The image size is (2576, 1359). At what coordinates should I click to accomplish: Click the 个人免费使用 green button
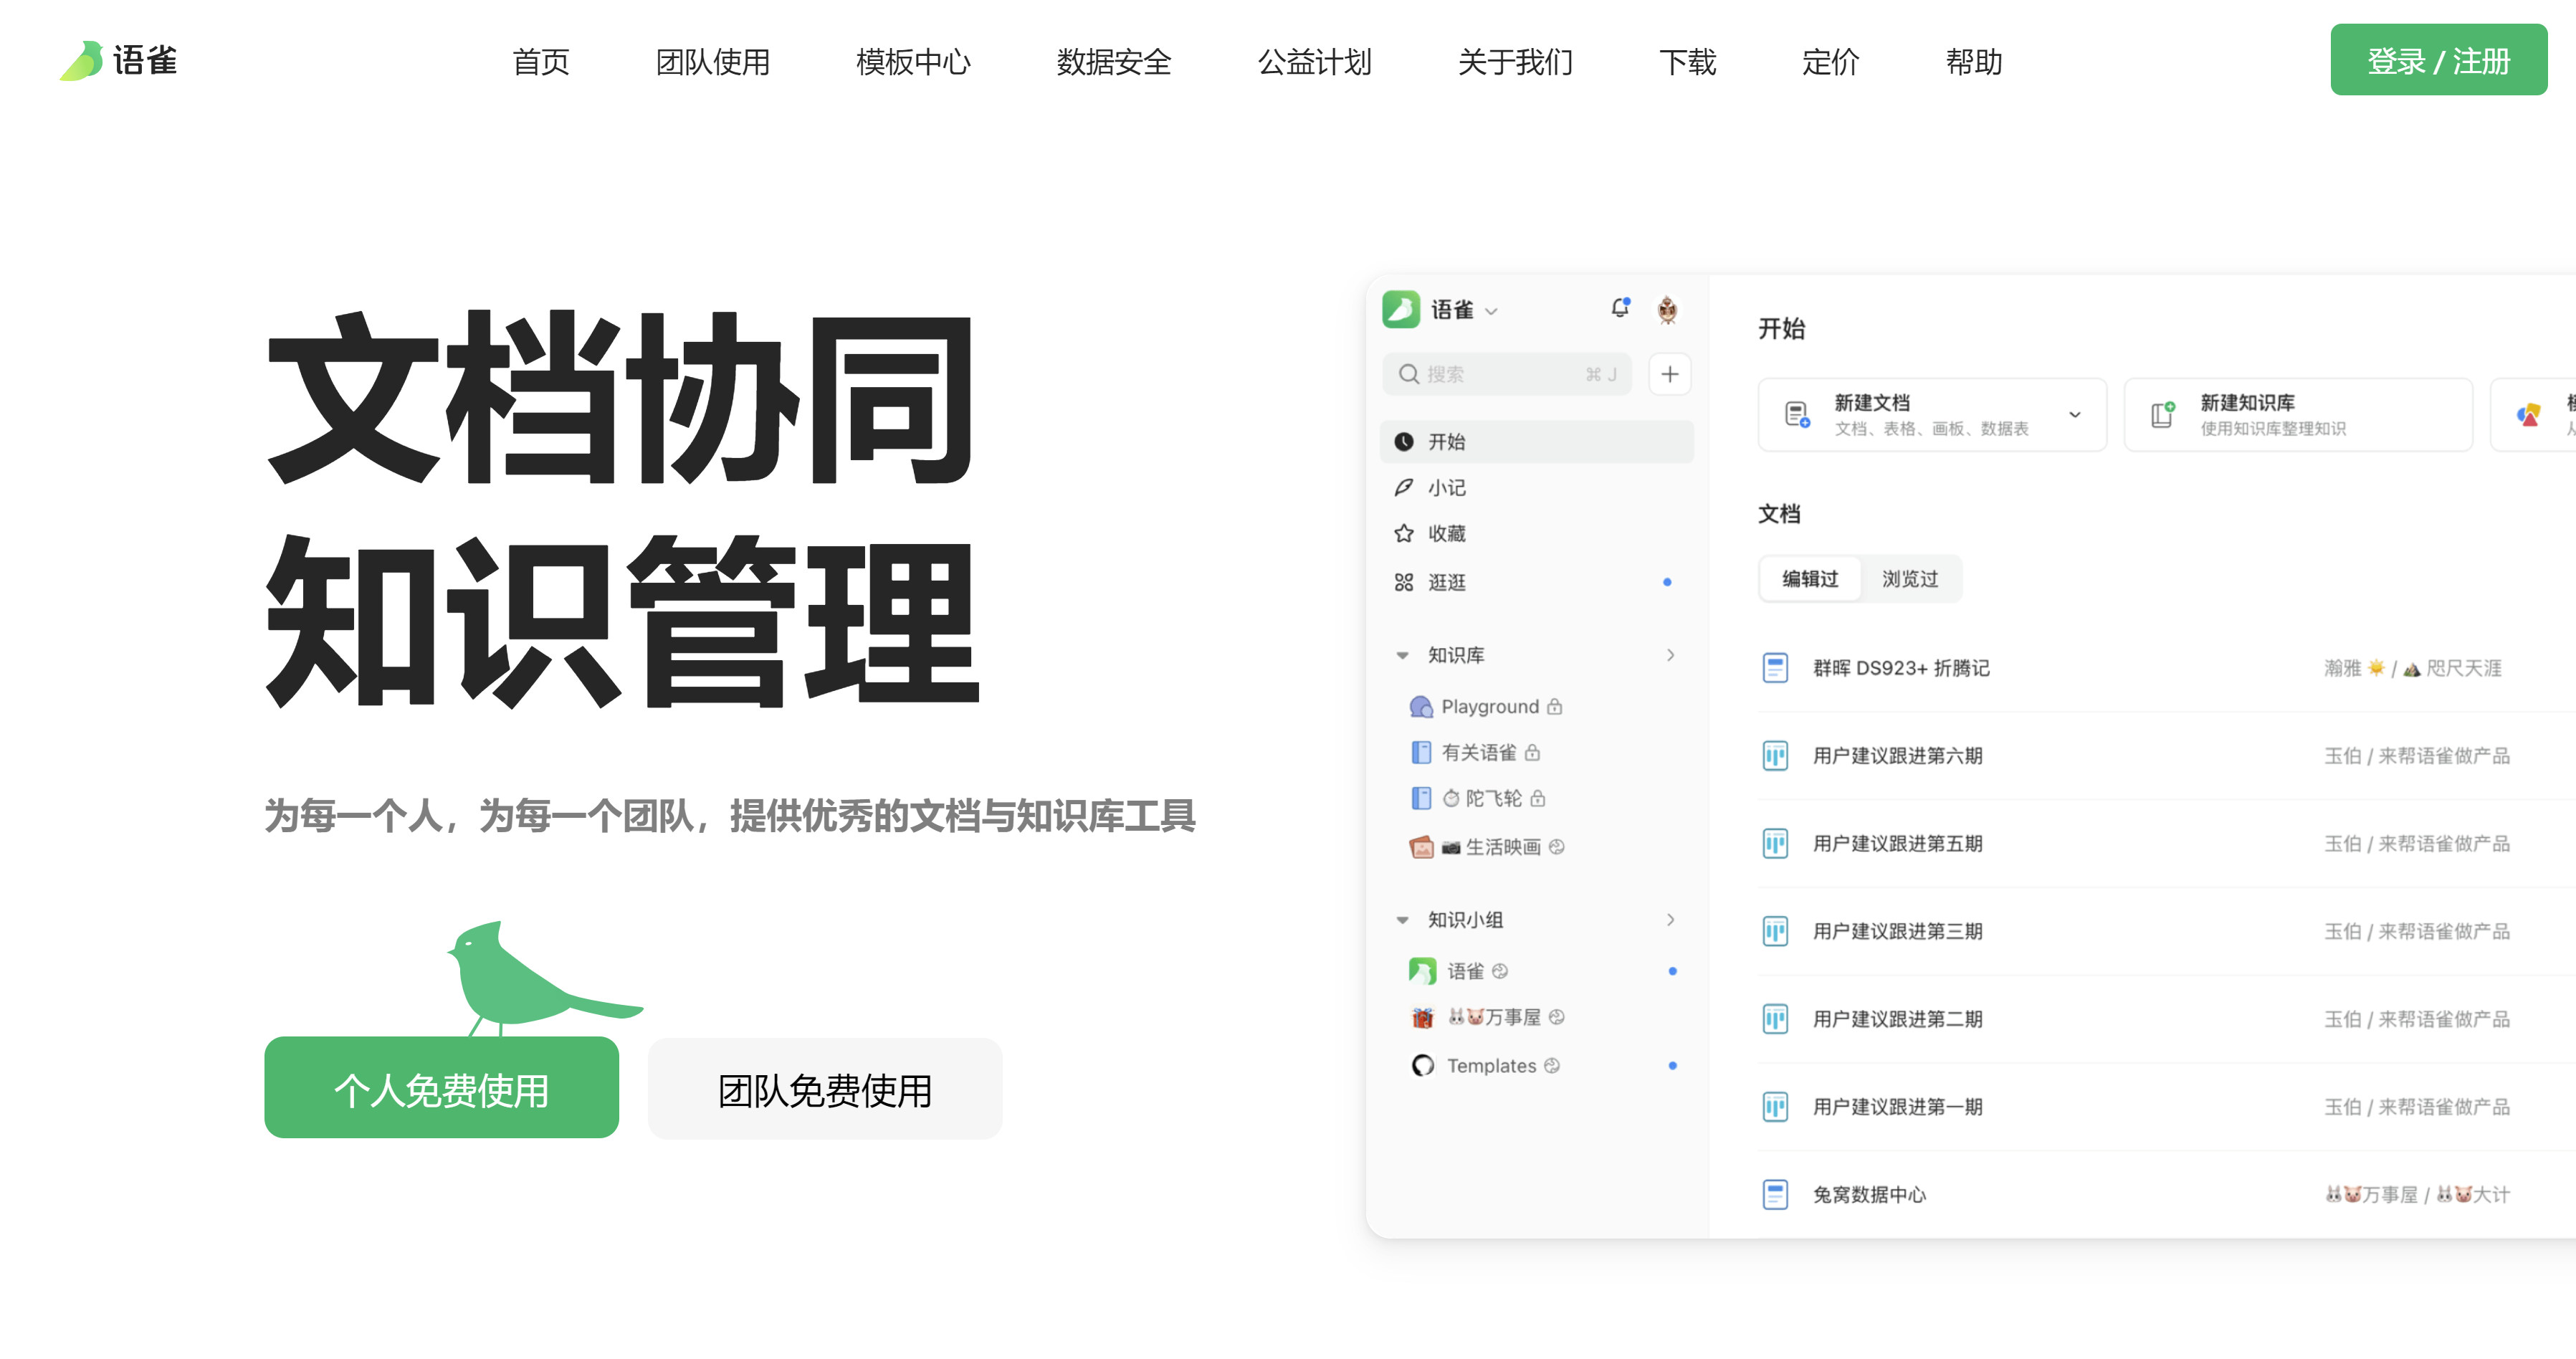coord(441,1089)
